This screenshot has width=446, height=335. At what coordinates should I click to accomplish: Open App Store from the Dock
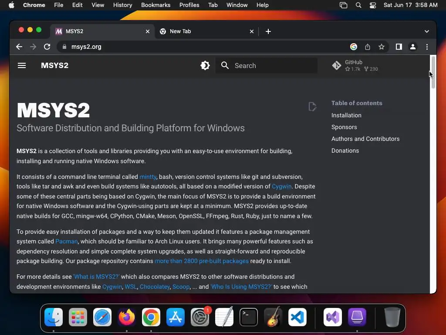click(176, 317)
